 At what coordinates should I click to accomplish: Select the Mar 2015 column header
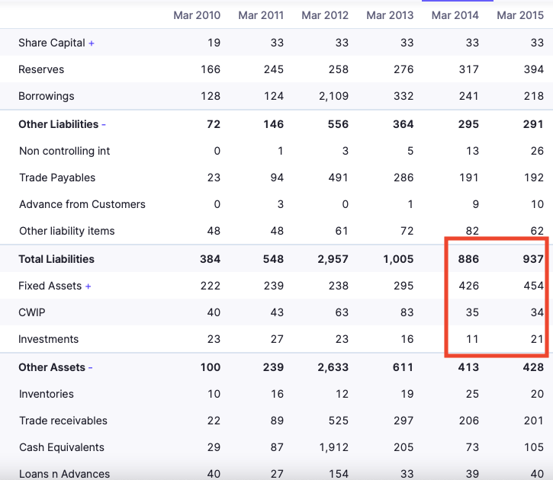pos(519,15)
